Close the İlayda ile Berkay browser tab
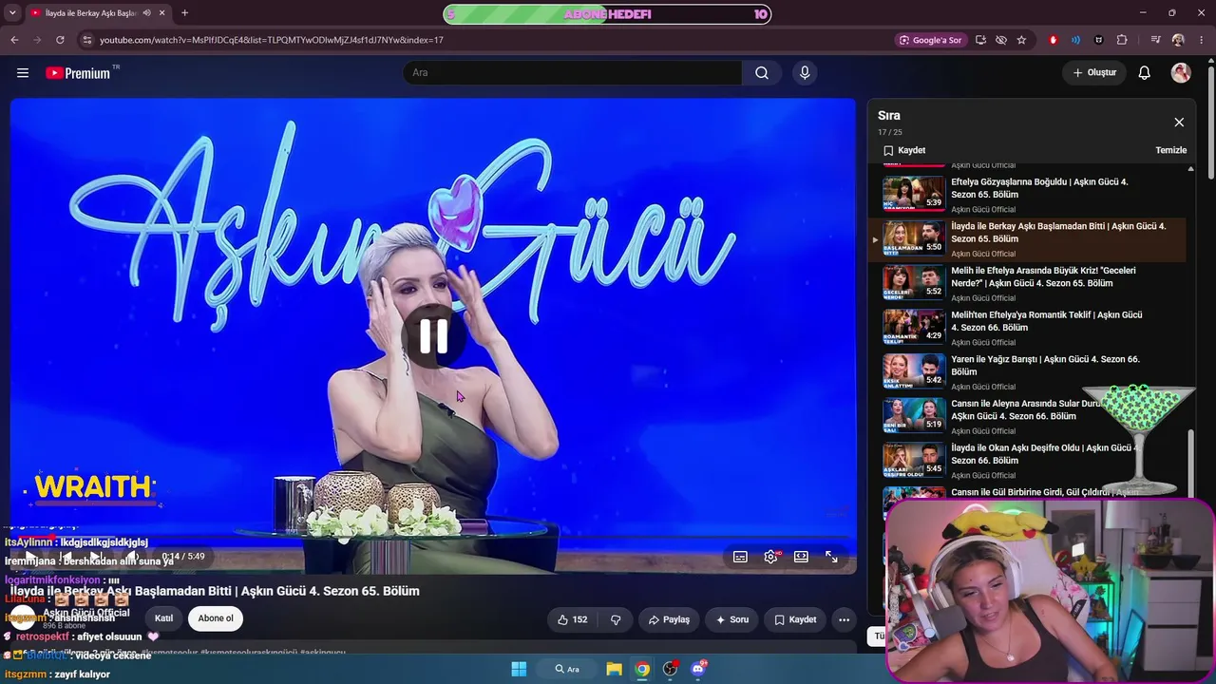The width and height of the screenshot is (1216, 684). click(x=162, y=13)
